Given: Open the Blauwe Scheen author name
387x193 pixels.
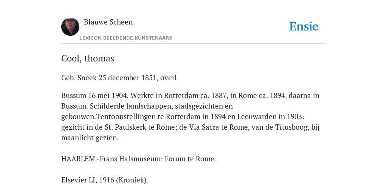Looking at the screenshot, I should (108, 22).
